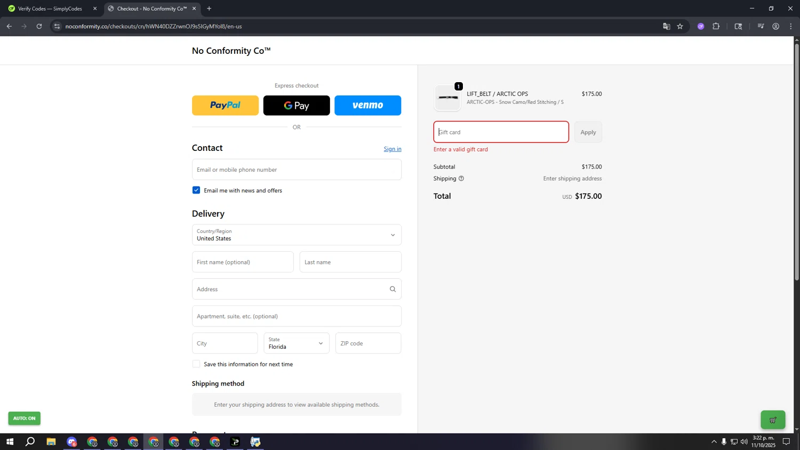Click the LIFT_BELT product thumbnail
The image size is (800, 450).
pos(447,98)
